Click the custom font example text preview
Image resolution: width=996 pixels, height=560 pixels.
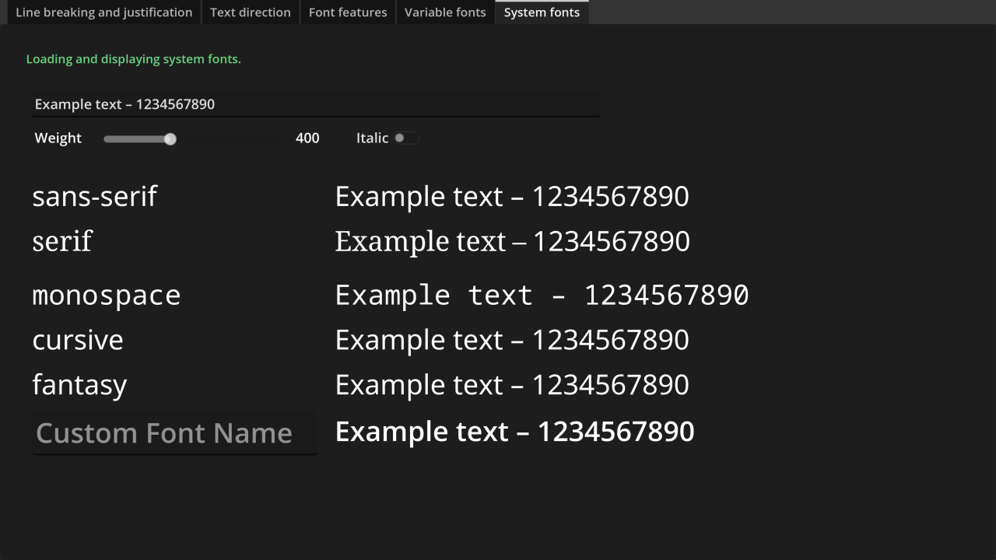514,431
